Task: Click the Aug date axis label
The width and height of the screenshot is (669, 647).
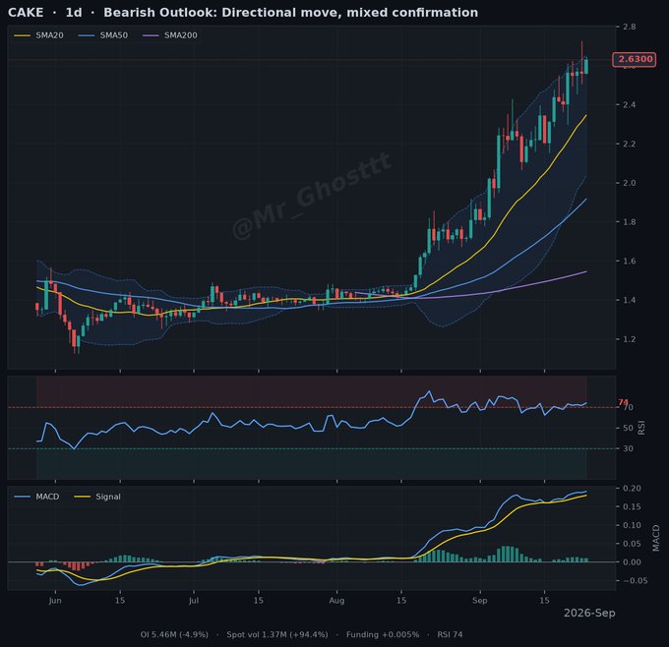Action: click(x=336, y=601)
